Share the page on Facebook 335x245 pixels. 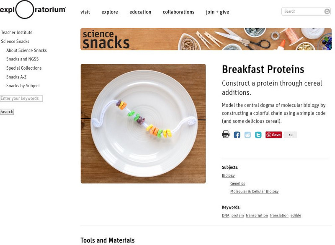[x=237, y=135]
